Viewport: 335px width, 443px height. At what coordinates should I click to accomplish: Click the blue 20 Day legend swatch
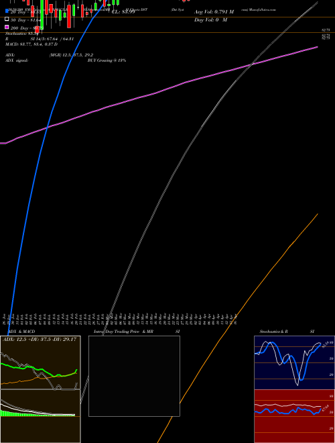pyautogui.click(x=7, y=11)
